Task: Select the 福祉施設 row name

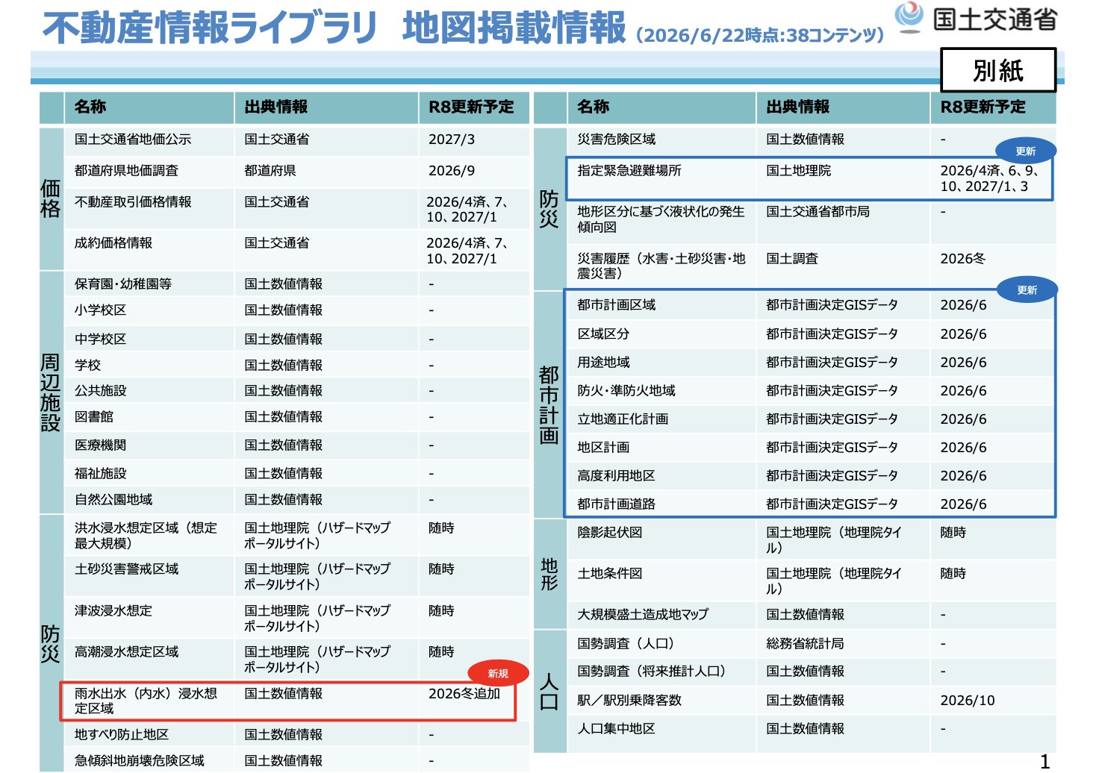Action: (100, 474)
